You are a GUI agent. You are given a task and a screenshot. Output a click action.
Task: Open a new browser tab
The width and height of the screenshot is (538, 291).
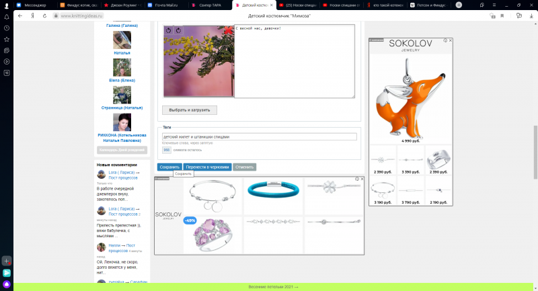tap(459, 5)
